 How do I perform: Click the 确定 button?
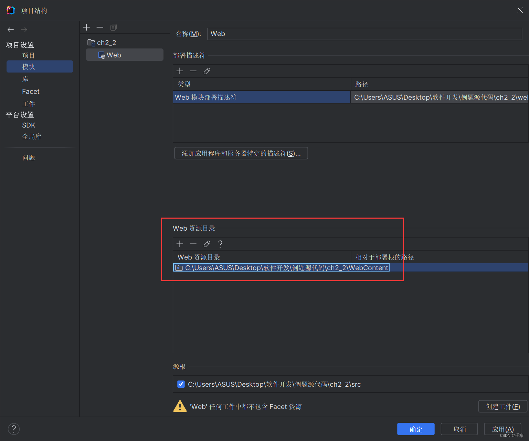(416, 429)
